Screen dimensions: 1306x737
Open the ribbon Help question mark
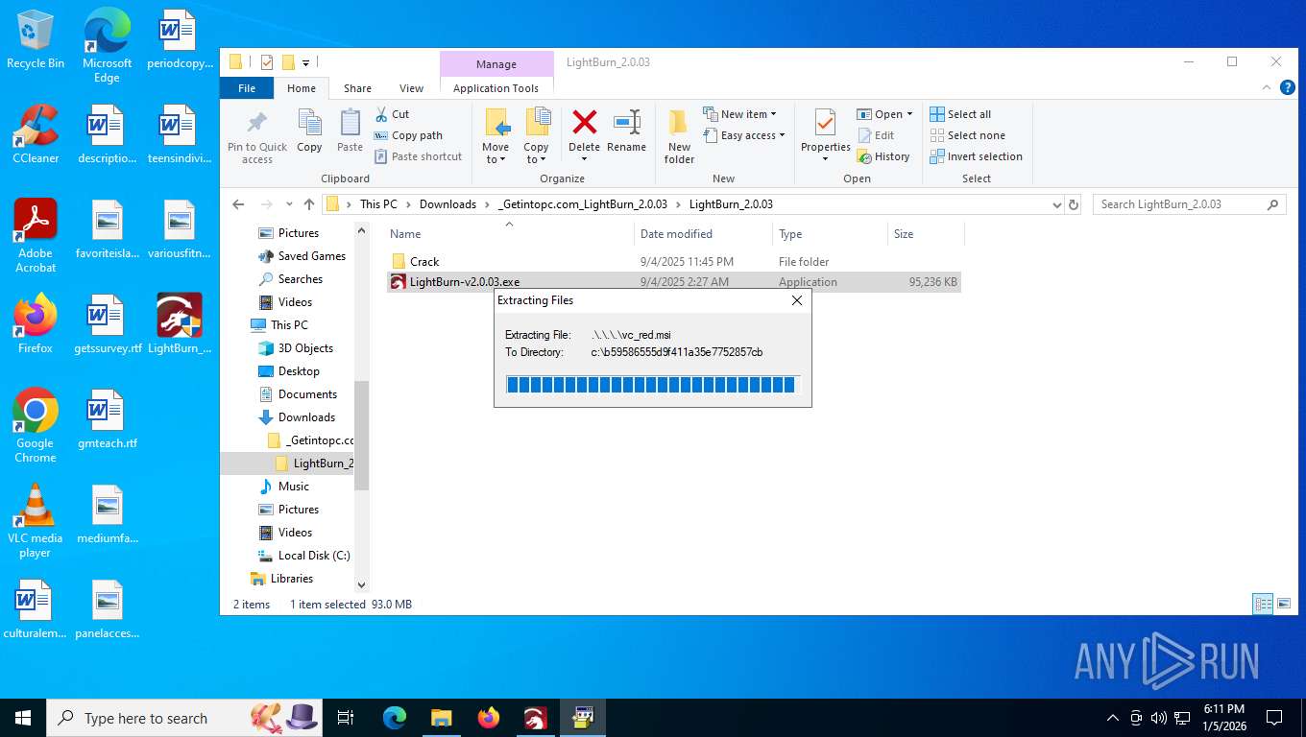pyautogui.click(x=1288, y=87)
